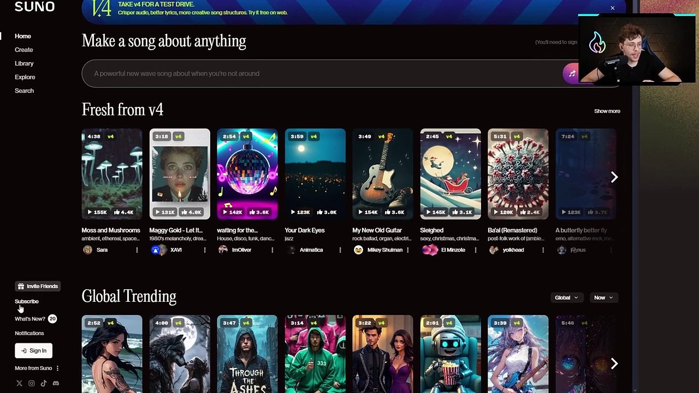
Task: Open the wolf and moon trending thumbnail
Action: pyautogui.click(x=180, y=354)
